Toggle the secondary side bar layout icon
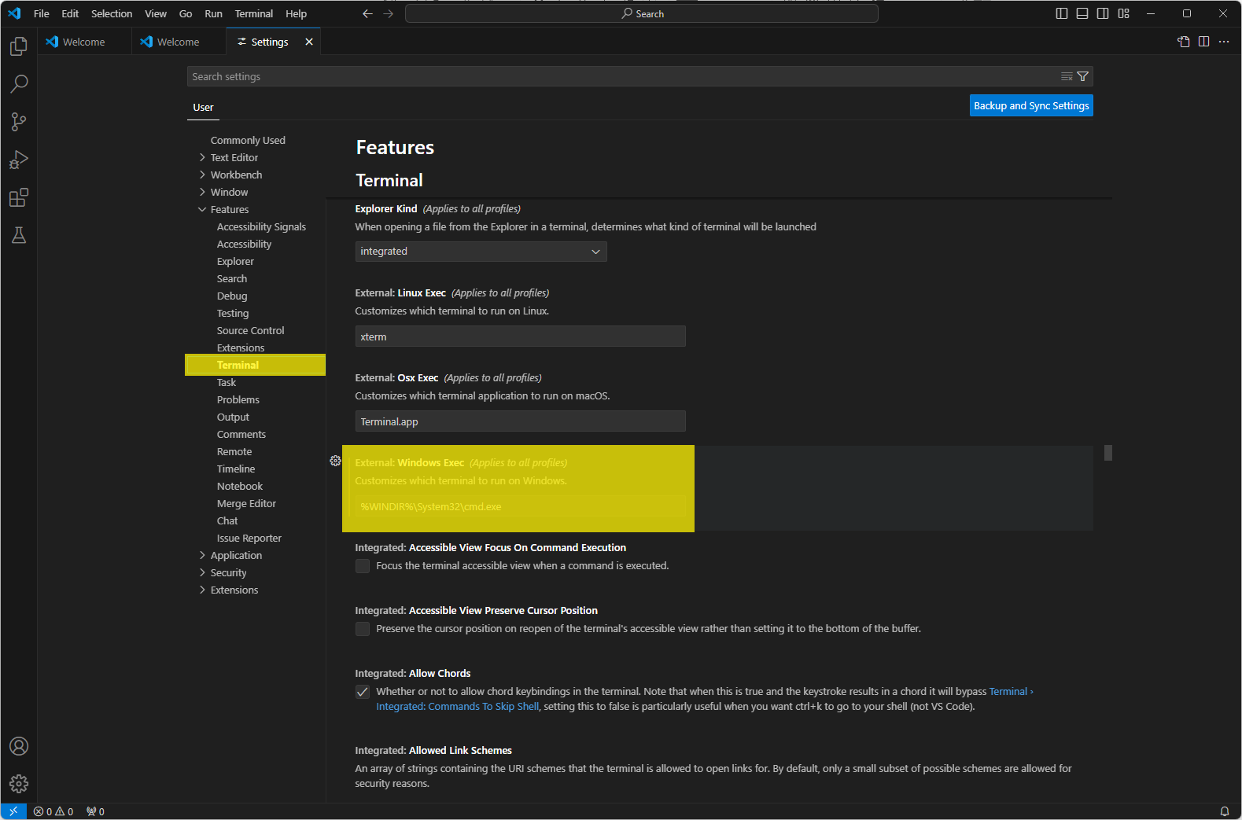 pyautogui.click(x=1103, y=13)
